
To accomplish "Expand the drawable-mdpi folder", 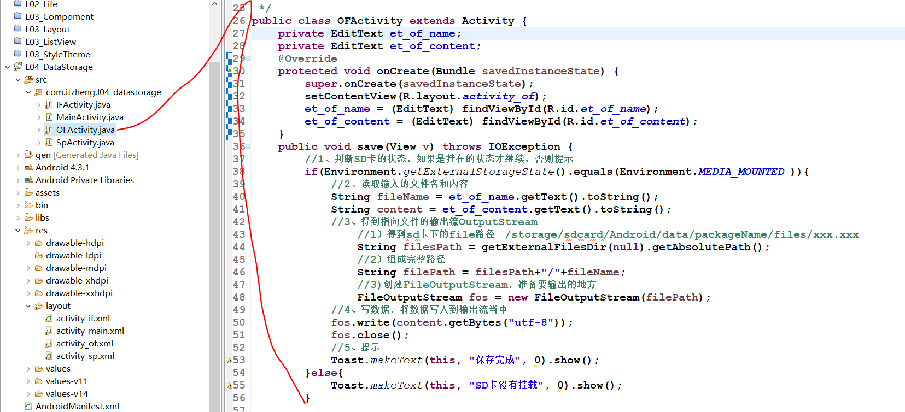I will tap(28, 268).
